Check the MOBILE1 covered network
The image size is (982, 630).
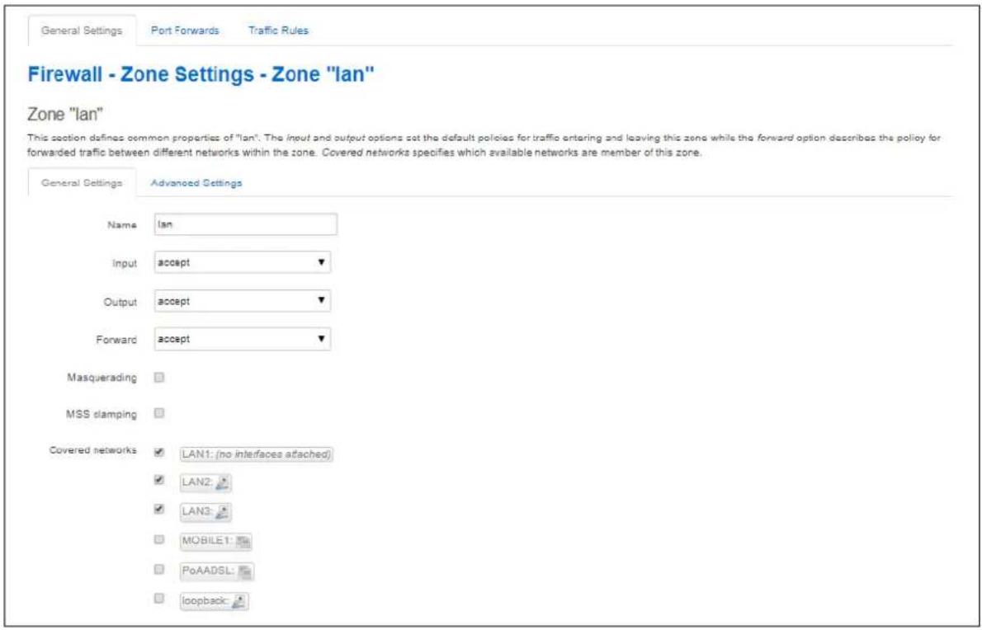coord(159,539)
